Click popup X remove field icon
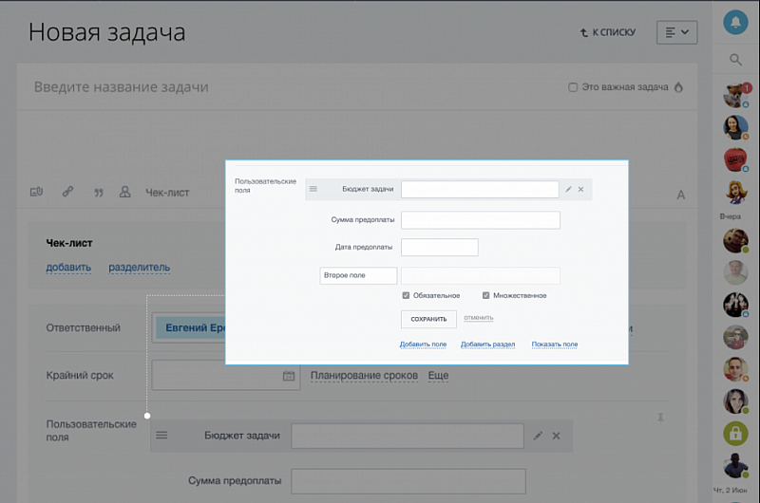The image size is (760, 503). (x=580, y=189)
